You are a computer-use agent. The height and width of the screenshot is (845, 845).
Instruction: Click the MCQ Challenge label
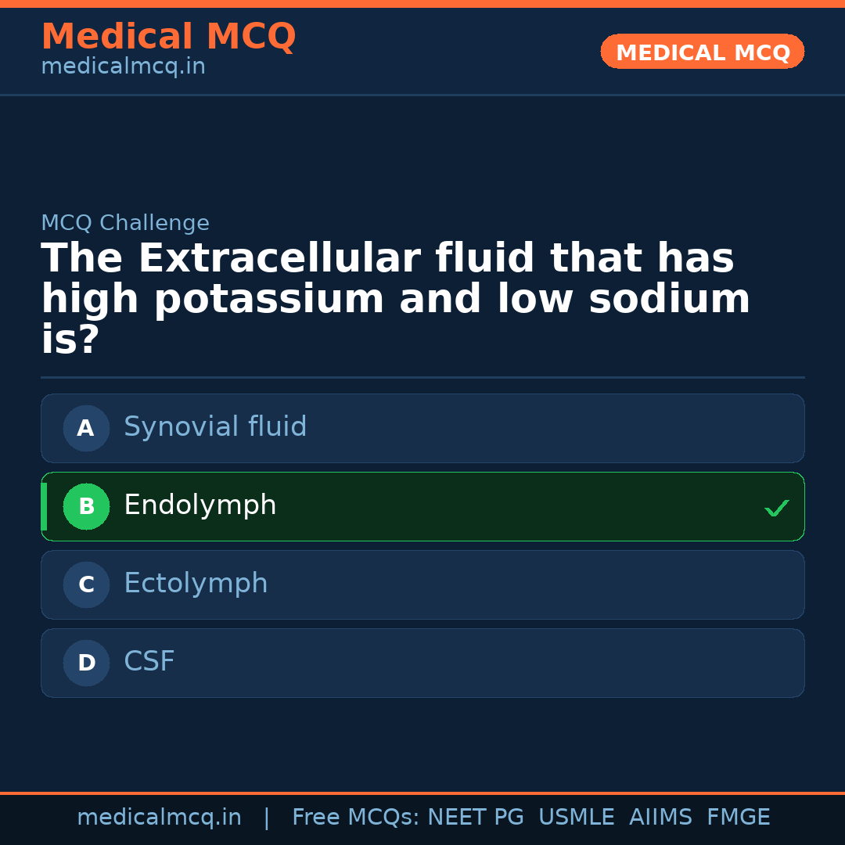coord(125,223)
